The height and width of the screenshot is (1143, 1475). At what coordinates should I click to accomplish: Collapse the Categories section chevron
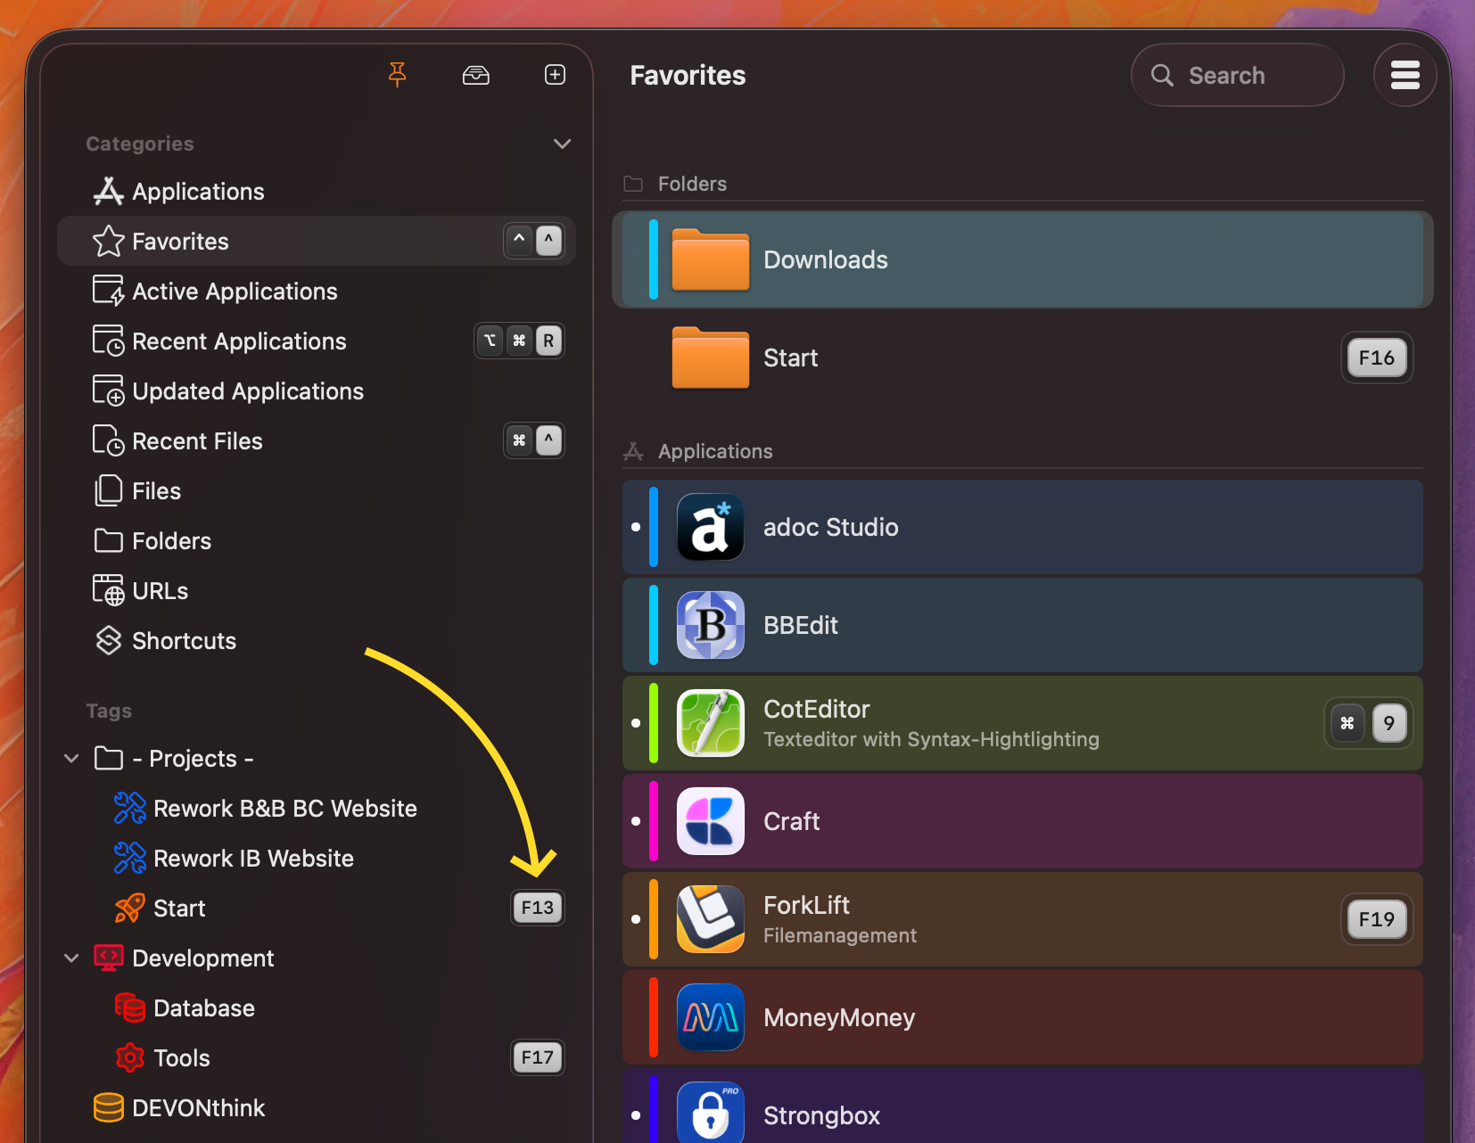tap(562, 144)
